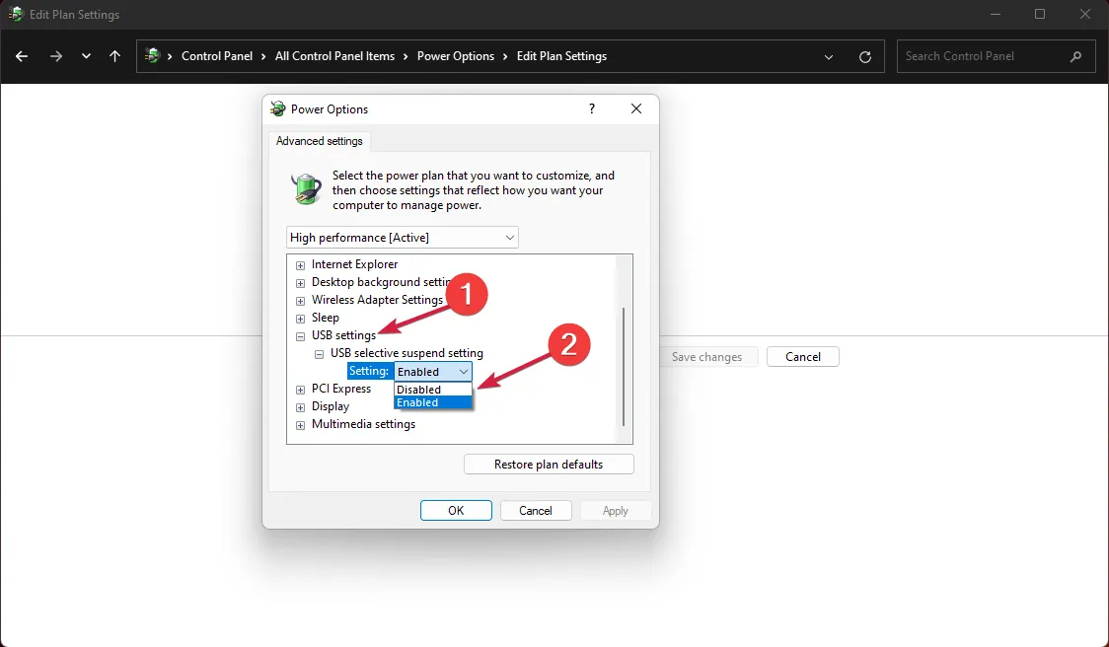Refresh the Control Panel address bar

(x=865, y=56)
